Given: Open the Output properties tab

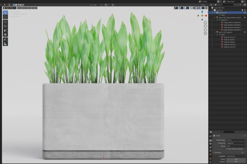Looking at the screenshot, I should click(210, 144).
